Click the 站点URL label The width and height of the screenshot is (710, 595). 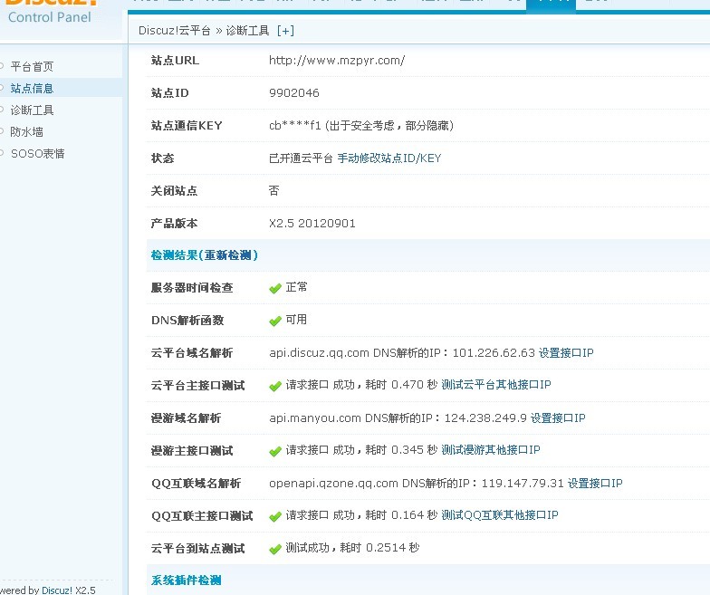point(175,60)
